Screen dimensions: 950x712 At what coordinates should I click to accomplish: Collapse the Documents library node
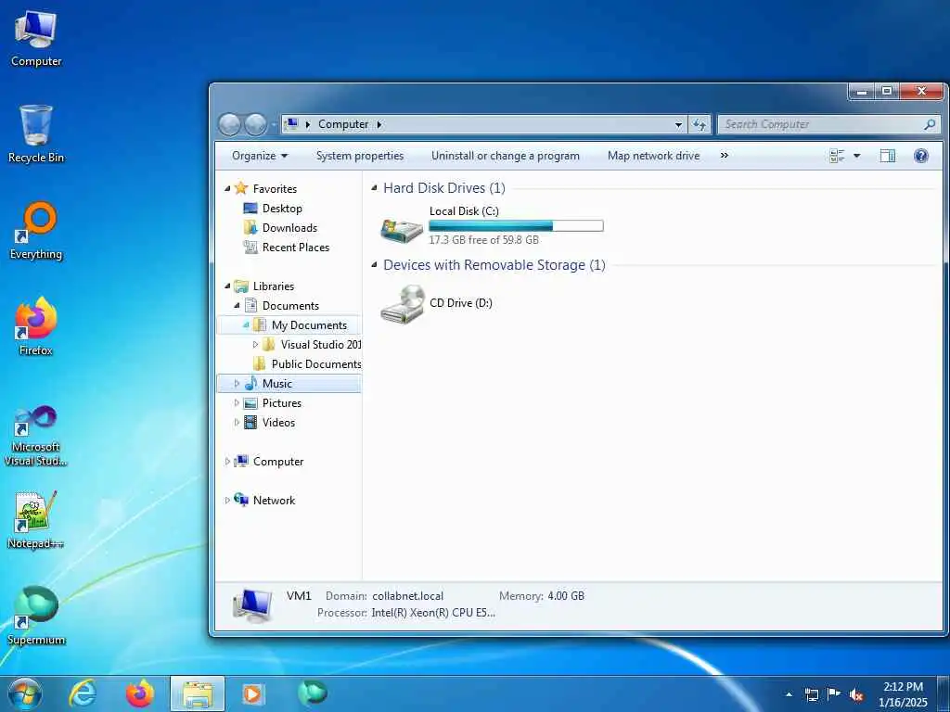click(237, 305)
